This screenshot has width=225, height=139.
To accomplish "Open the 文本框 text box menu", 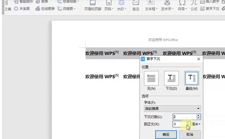I will pyautogui.click(x=151, y=9).
